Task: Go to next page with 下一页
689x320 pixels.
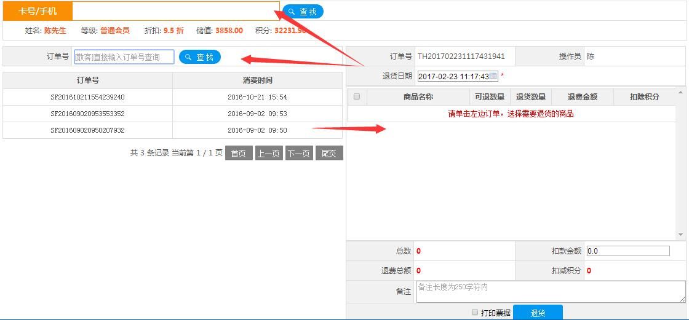Action: coord(299,153)
